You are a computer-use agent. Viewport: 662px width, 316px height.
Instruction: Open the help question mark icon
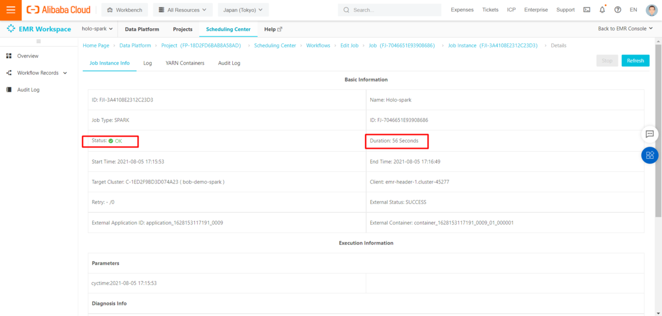[x=617, y=10]
